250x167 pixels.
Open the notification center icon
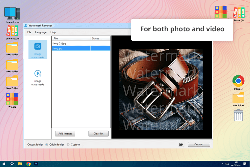245,164
